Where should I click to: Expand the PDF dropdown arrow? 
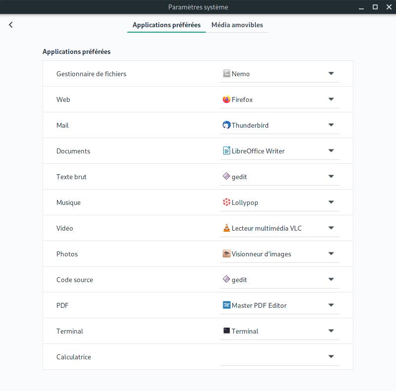click(x=331, y=305)
